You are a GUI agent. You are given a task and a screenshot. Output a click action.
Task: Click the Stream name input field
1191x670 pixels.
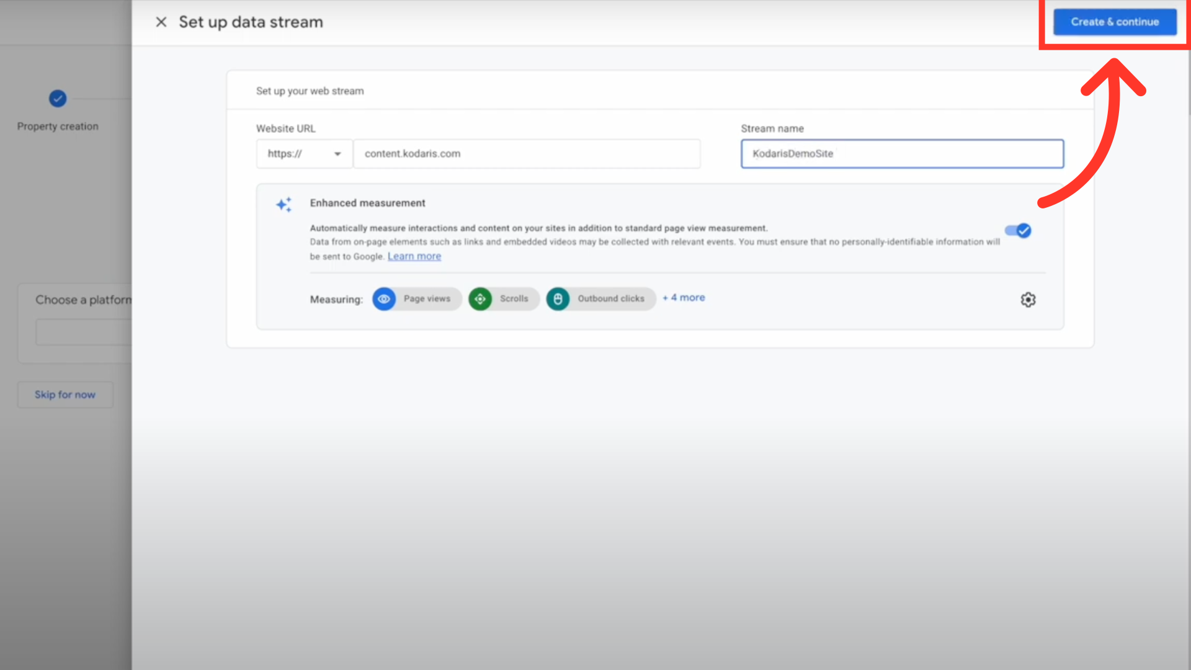(902, 154)
